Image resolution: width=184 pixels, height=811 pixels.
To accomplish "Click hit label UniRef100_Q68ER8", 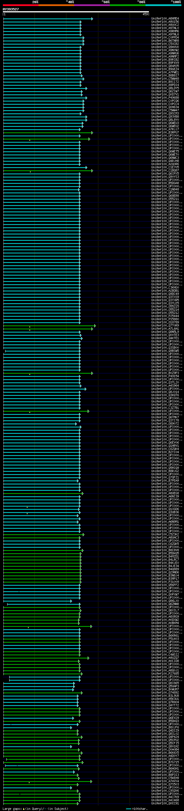I will click(x=165, y=196).
